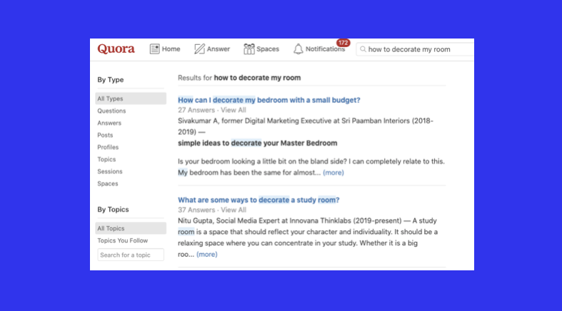Click the master bedroom ideas bold line
The image size is (562, 311).
(x=258, y=143)
